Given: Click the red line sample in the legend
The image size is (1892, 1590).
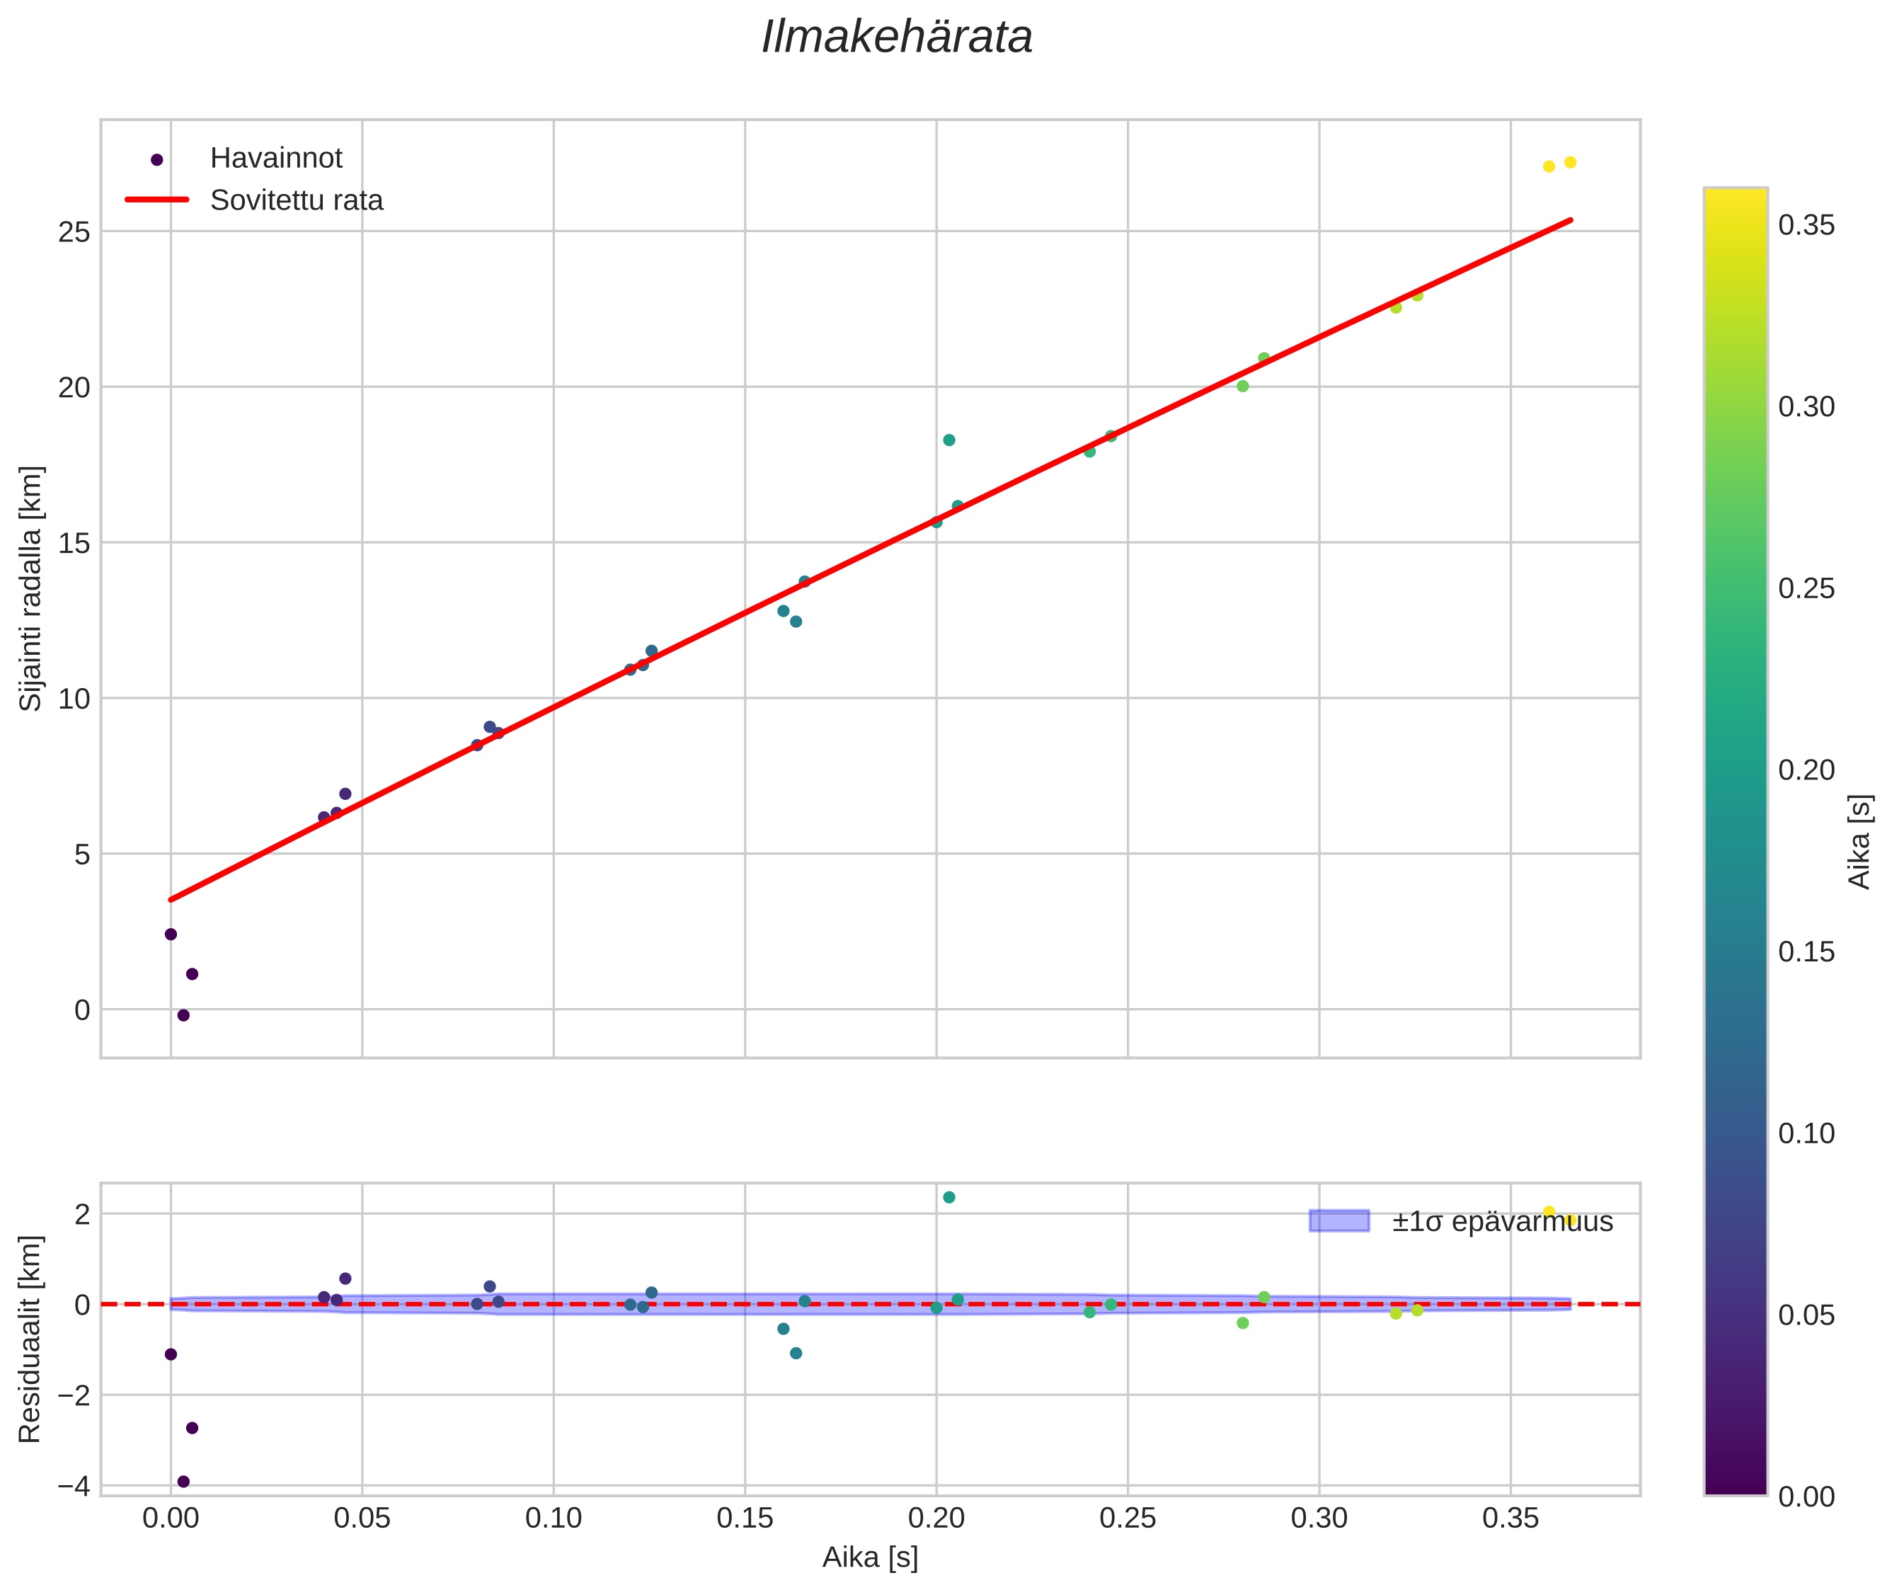Looking at the screenshot, I should click(157, 199).
